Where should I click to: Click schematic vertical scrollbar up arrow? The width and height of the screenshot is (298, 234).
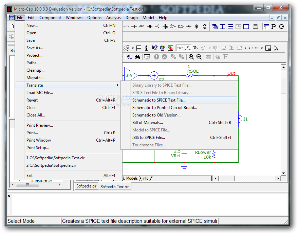pos(283,67)
